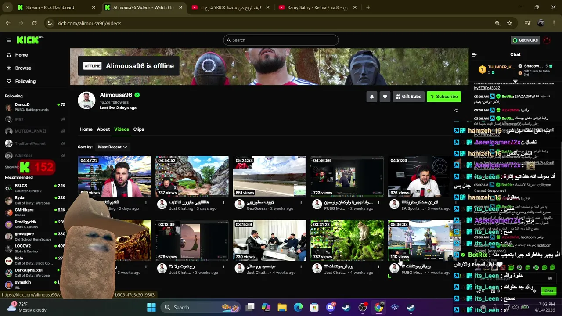Reload the page

pyautogui.click(x=34, y=23)
